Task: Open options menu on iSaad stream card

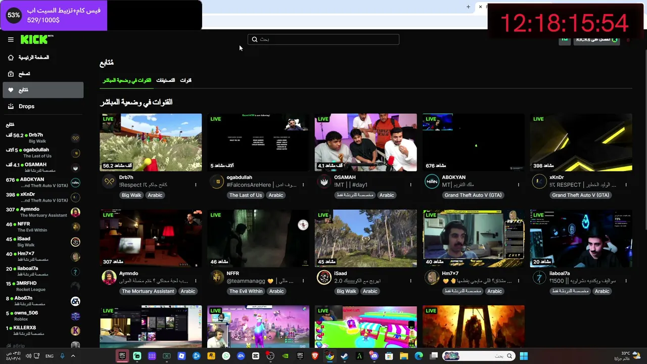Action: (x=410, y=281)
